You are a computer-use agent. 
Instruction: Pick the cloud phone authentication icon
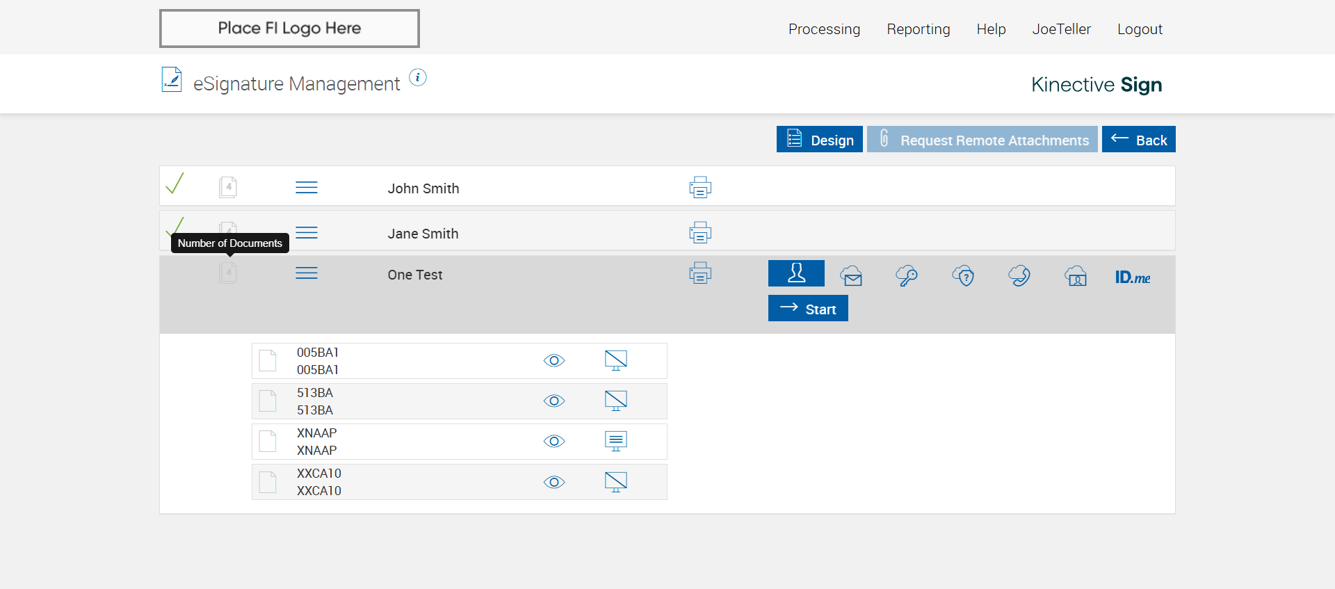click(x=1019, y=276)
